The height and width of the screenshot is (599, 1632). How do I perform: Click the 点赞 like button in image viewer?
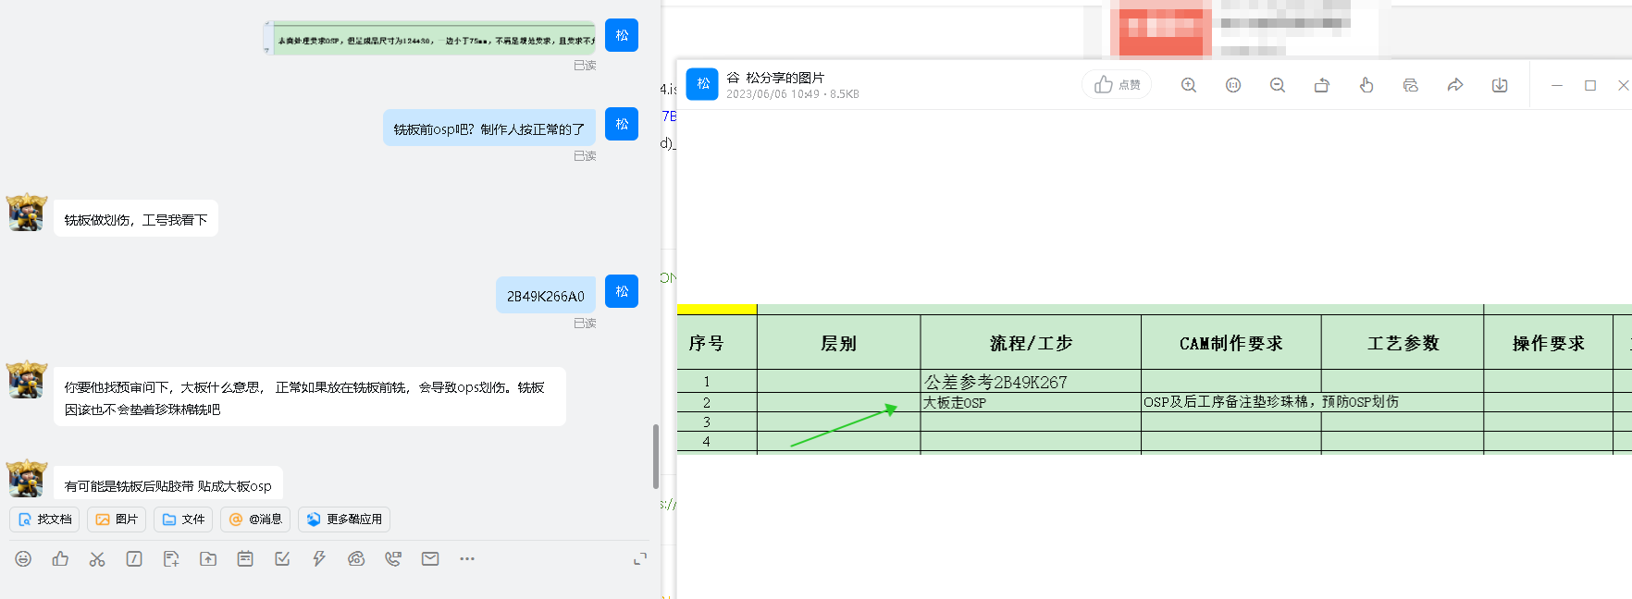pos(1117,85)
